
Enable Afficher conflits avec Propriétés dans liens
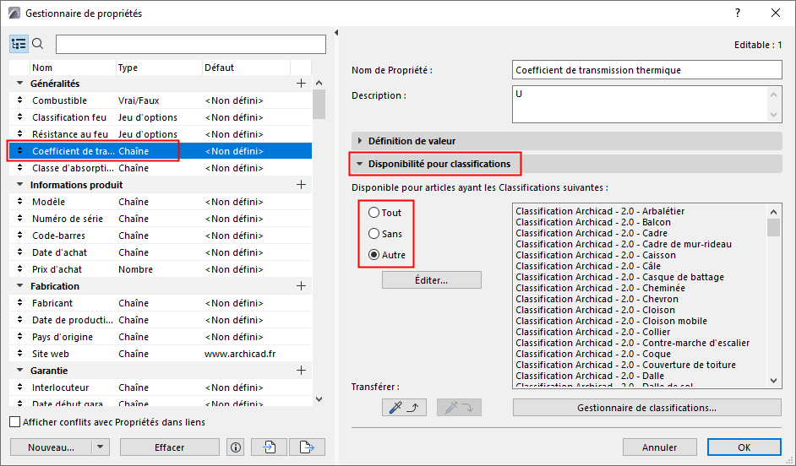15,422
